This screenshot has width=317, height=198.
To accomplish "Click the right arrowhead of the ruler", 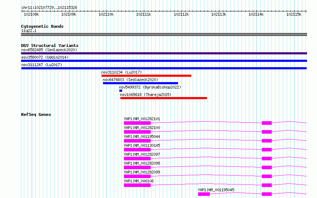I will pos(306,11).
